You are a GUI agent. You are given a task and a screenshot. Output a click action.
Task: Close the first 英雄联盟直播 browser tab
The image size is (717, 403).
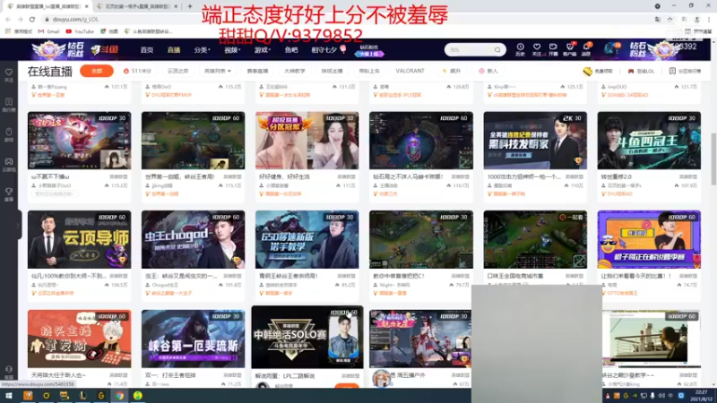[86, 6]
